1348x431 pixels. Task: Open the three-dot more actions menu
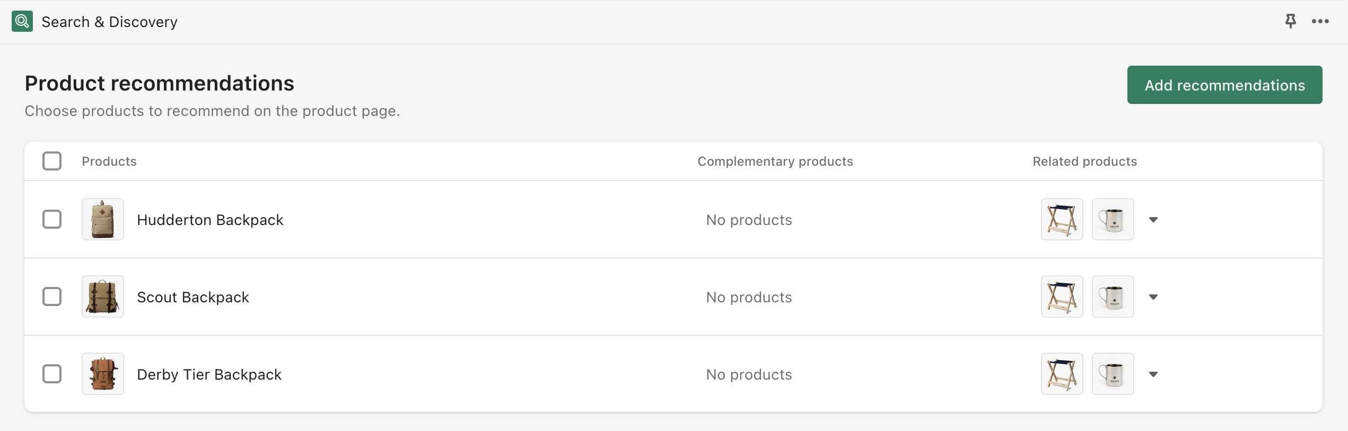coord(1320,21)
